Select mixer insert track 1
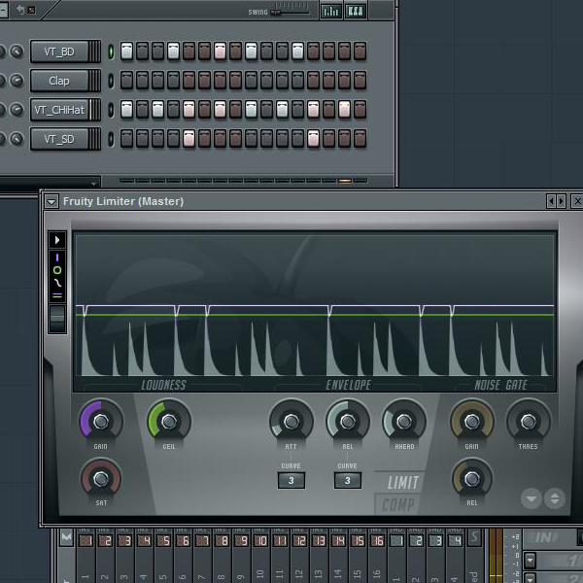This screenshot has height=583, width=583. tap(86, 540)
